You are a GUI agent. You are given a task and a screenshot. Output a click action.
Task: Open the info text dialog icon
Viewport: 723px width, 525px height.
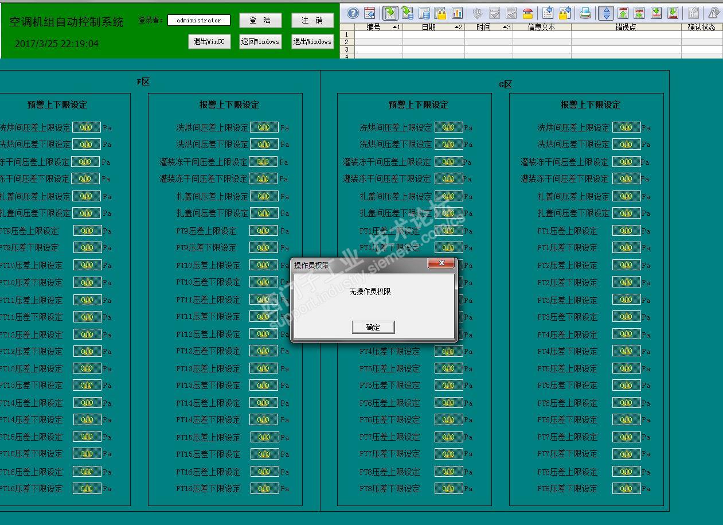pos(694,13)
